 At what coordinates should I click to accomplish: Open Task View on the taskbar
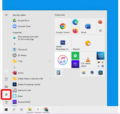[x=22, y=110]
